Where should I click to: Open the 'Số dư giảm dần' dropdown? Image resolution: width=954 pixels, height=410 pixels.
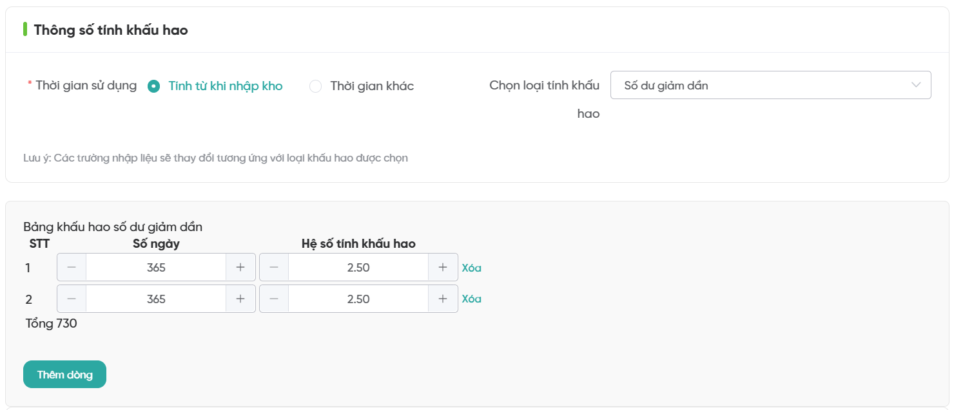(761, 85)
